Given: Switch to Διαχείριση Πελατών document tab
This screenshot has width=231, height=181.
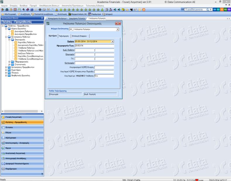Looking at the screenshot, I should [77, 18].
